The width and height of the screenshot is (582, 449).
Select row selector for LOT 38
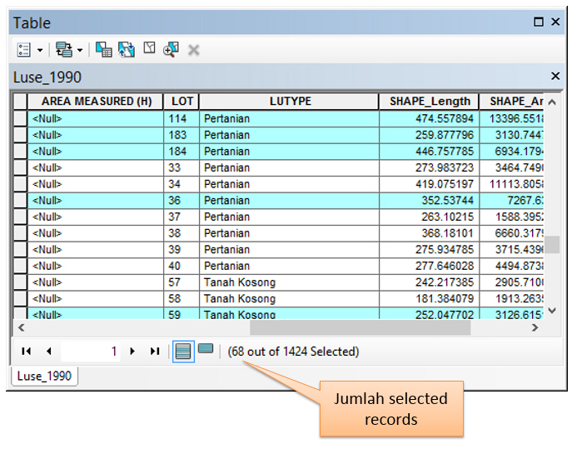click(21, 233)
